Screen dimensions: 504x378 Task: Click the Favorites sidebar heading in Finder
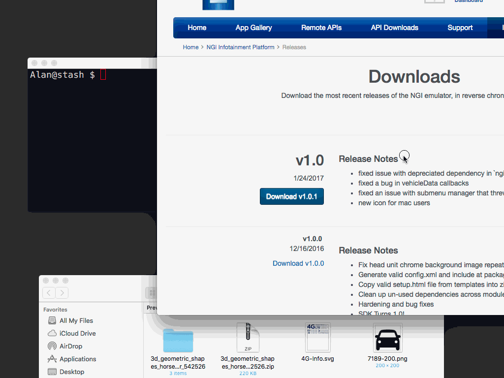coord(55,310)
